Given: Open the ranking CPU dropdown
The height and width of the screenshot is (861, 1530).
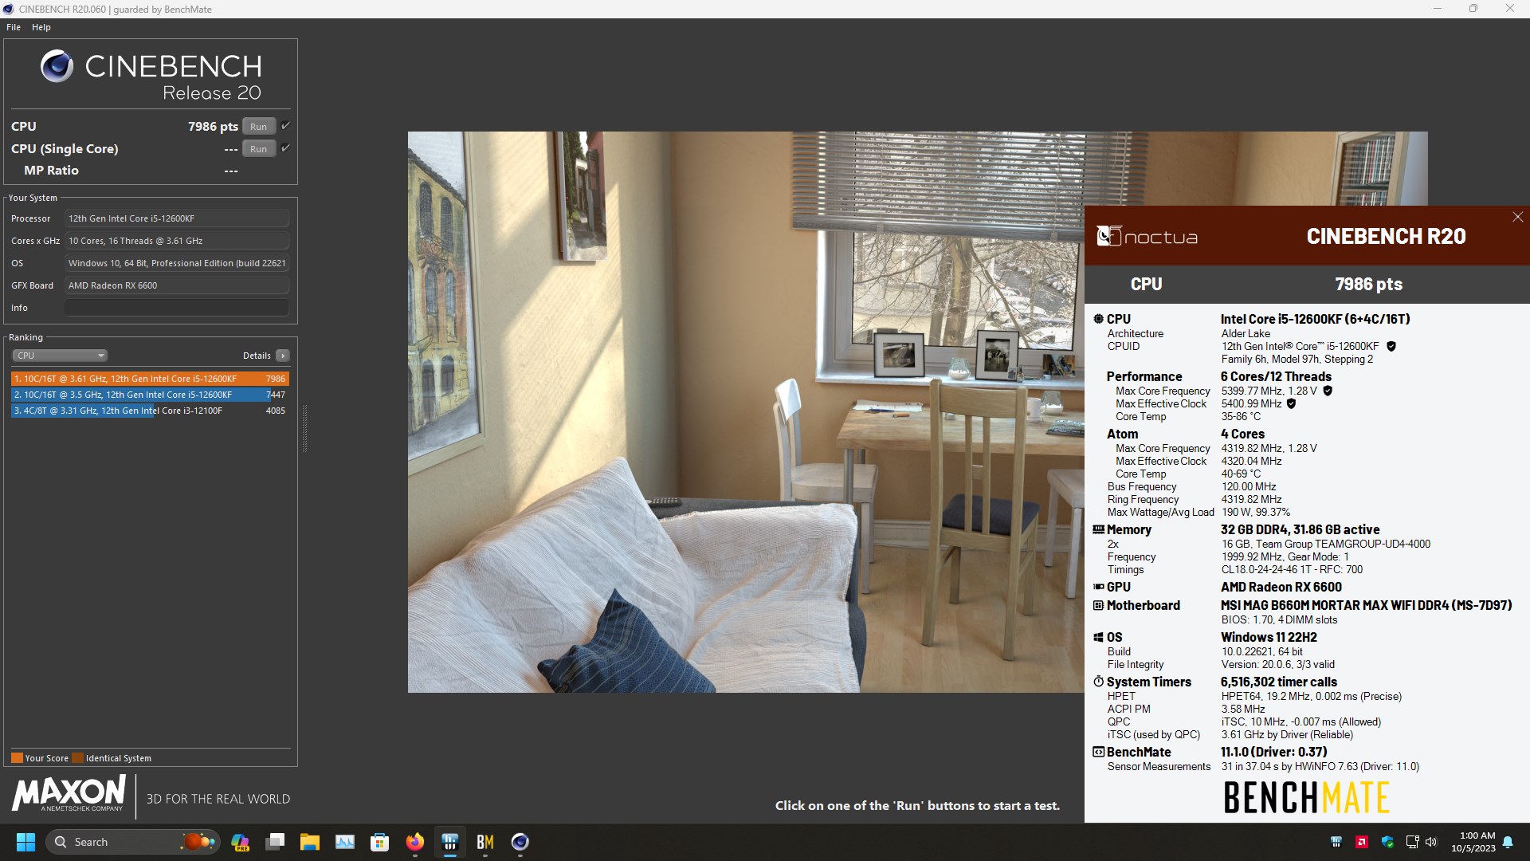Looking at the screenshot, I should click(59, 356).
